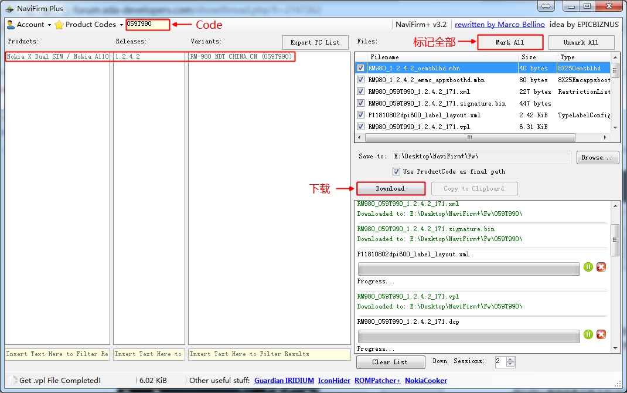This screenshot has height=393, width=627.
Task: Increase the Down. Sessions count
Action: [510, 358]
